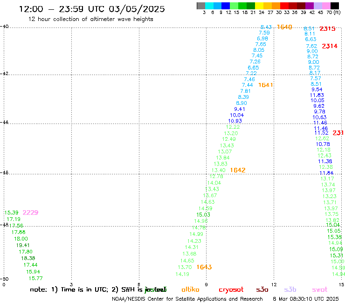Click wave height value 15.36
The width and height of the screenshot is (345, 303).
(x=334, y=237)
